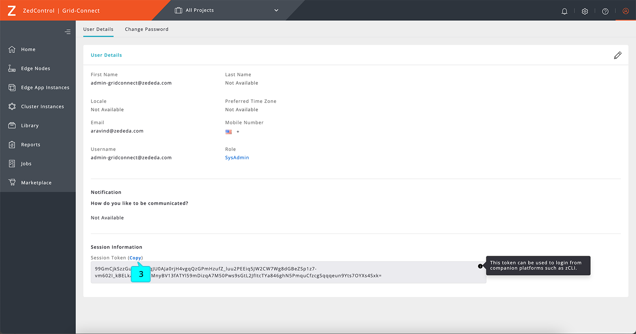Click the projects briefcase icon

coord(178,10)
